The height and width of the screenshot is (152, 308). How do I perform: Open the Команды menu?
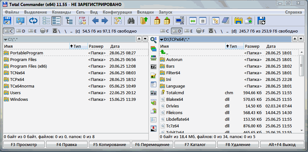pos(62,12)
